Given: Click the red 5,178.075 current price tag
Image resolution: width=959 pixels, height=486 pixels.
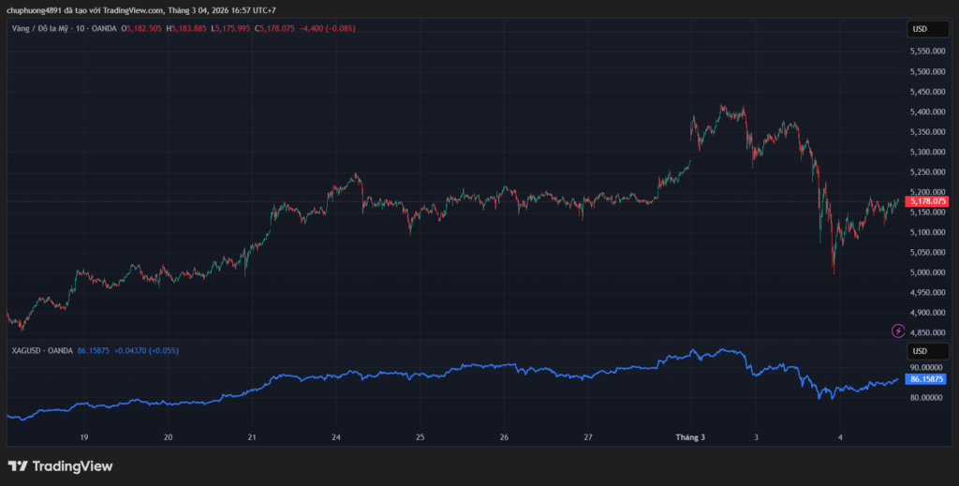Looking at the screenshot, I should click(927, 201).
